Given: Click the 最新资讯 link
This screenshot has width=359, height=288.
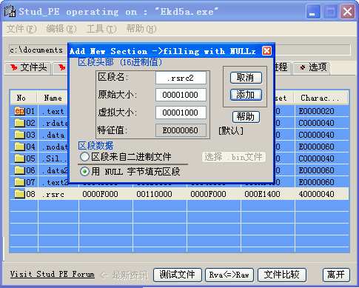Looking at the screenshot, I should pyautogui.click(x=130, y=275).
